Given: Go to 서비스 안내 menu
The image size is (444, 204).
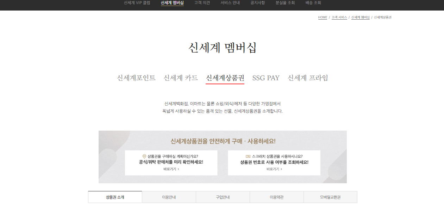Looking at the screenshot, I should [x=230, y=3].
